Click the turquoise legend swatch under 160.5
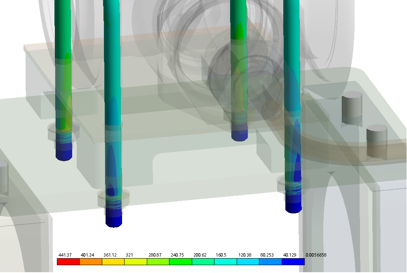Screen dimensions: 407x273 point(226,261)
